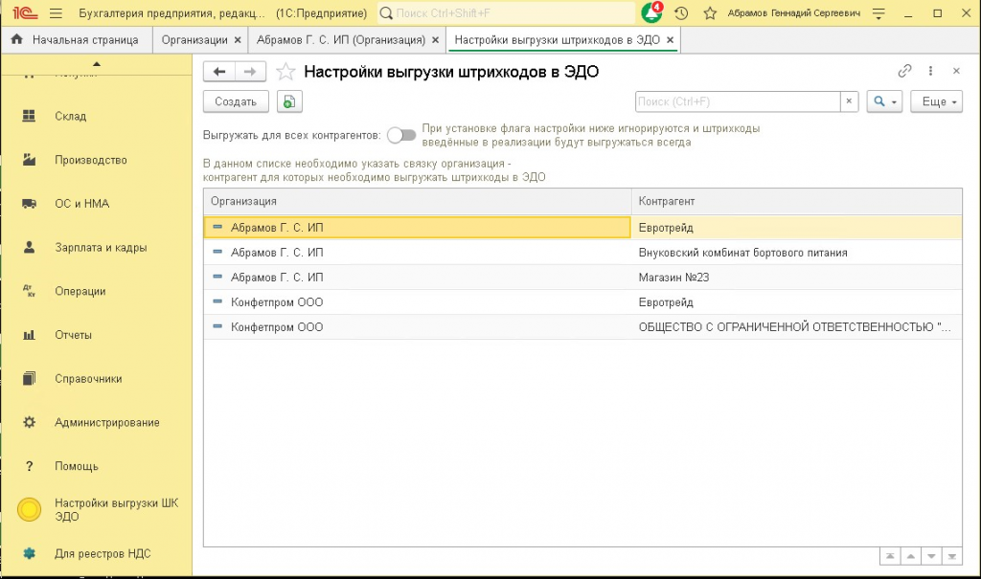Open notifications bell with badge 4
The width and height of the screenshot is (981, 579).
pyautogui.click(x=651, y=12)
